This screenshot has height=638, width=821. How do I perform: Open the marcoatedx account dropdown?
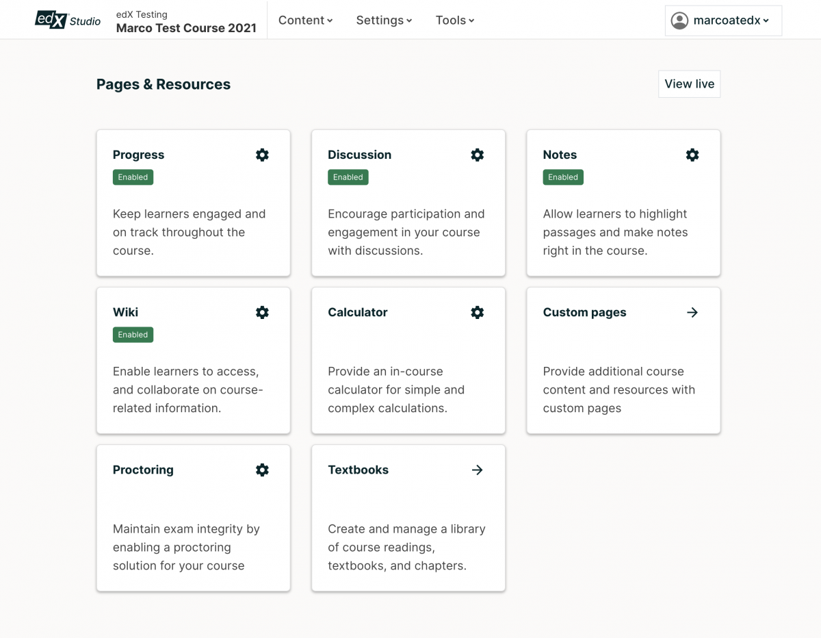tap(730, 21)
